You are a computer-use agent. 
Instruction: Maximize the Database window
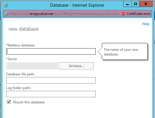pos(136,4)
